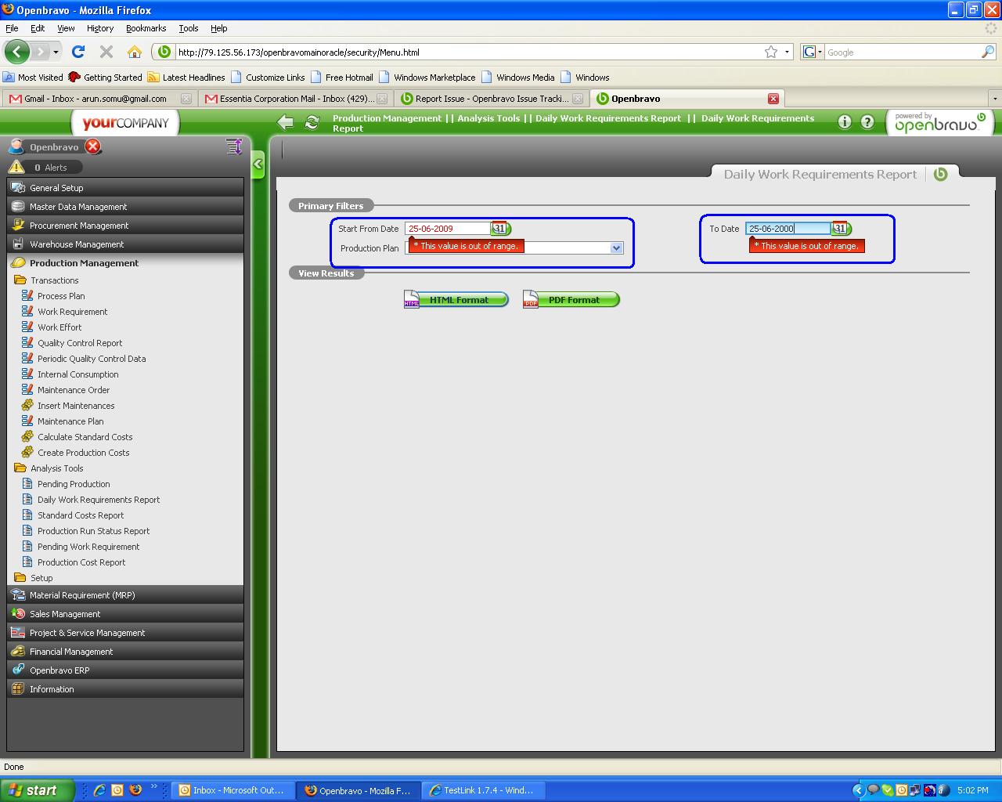
Task: Open the Tools menu
Action: coord(189,28)
